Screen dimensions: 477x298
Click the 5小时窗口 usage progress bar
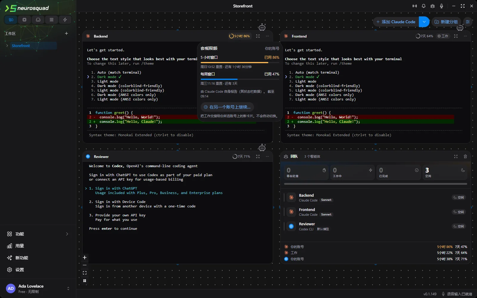[240, 63]
